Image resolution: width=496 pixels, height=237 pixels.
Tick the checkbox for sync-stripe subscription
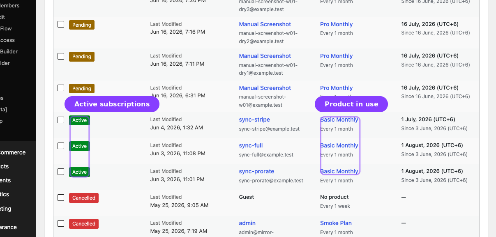coord(61,120)
